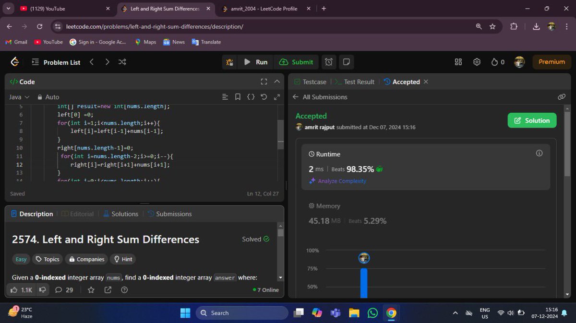Open the Editorial tab
The height and width of the screenshot is (323, 576).
point(77,214)
